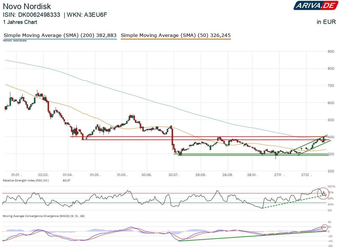Viewport: 339px width, 249px height.
Task: Click the 30.07. date axis label
Action: pos(174,175)
